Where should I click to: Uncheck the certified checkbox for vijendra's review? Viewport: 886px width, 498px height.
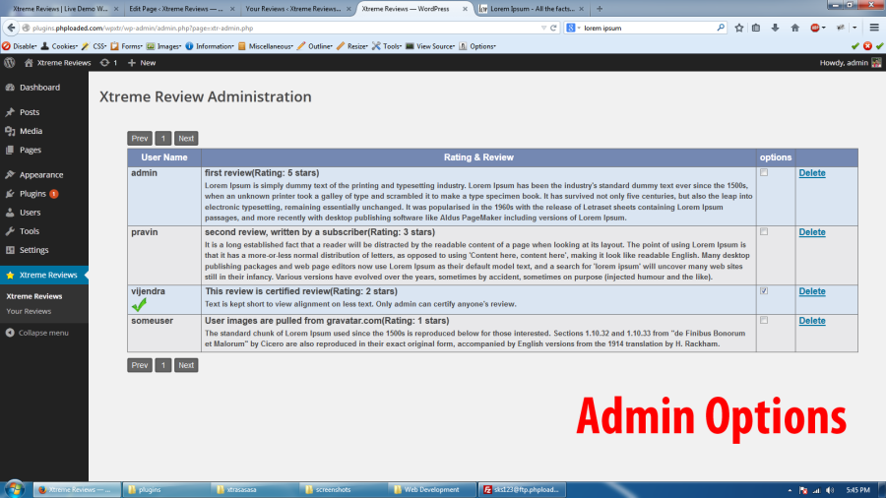(x=764, y=291)
